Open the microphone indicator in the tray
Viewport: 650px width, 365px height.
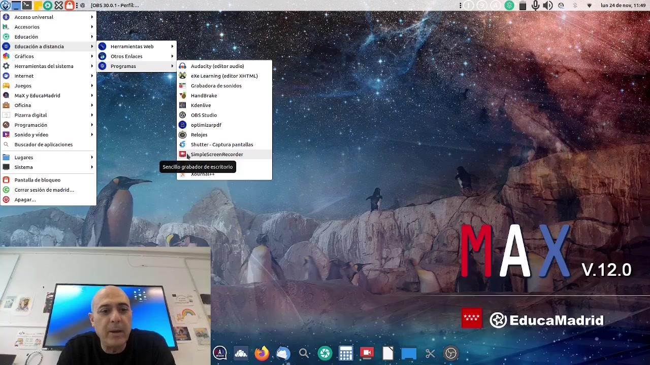coord(535,6)
